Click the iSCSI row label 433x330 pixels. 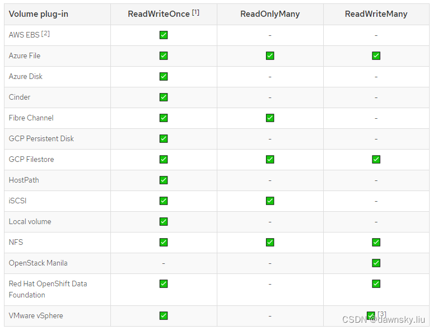tap(18, 201)
